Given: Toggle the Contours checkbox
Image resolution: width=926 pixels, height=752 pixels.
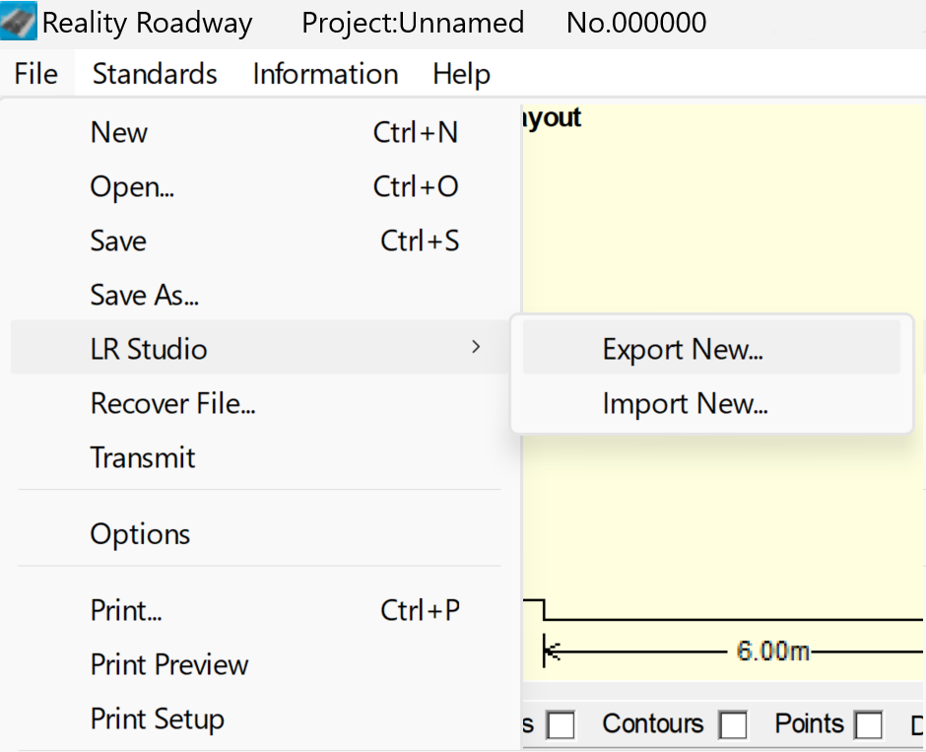Looking at the screenshot, I should [x=733, y=725].
